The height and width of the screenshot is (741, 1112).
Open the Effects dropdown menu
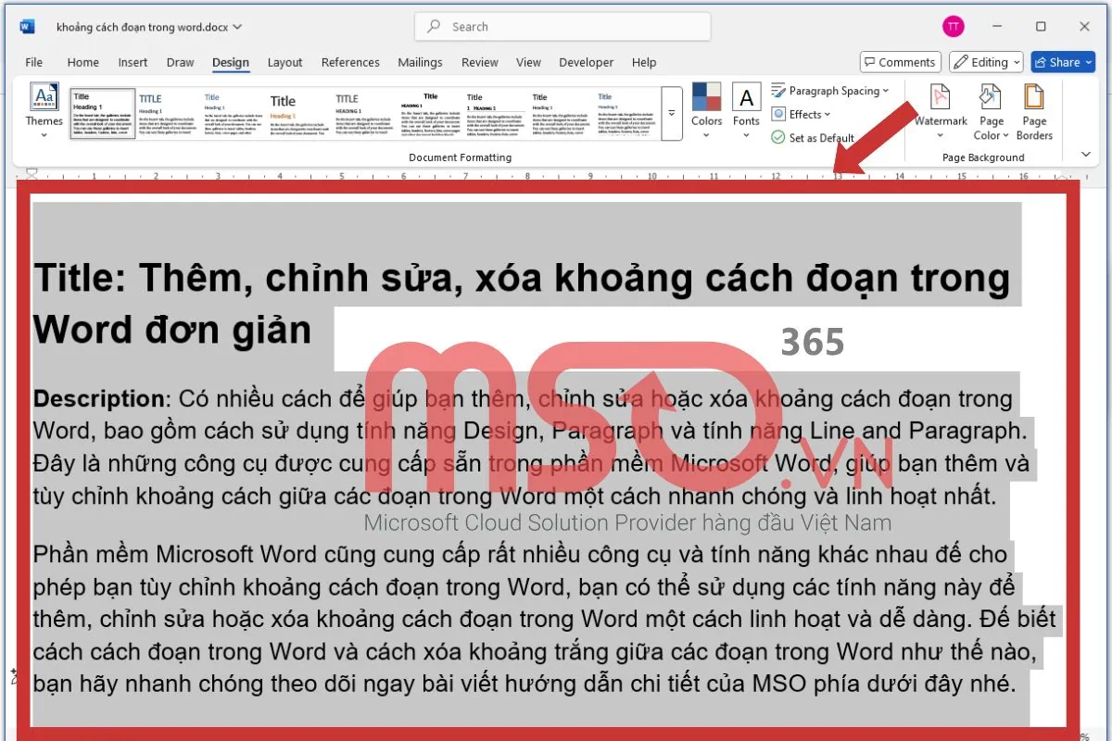click(x=802, y=114)
